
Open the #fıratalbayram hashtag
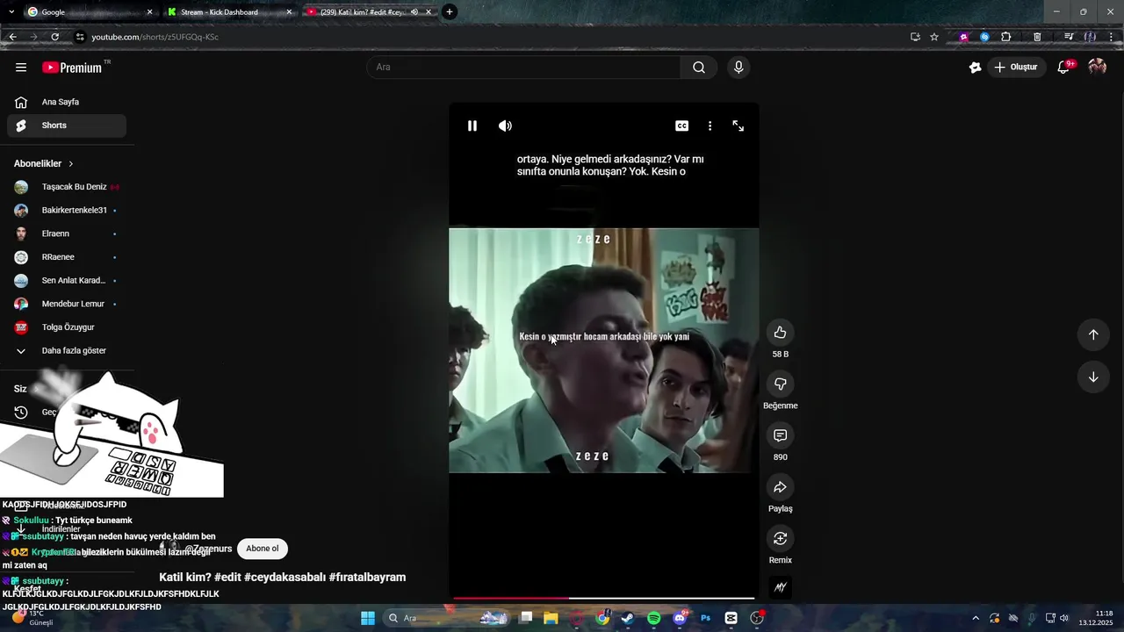pyautogui.click(x=367, y=578)
